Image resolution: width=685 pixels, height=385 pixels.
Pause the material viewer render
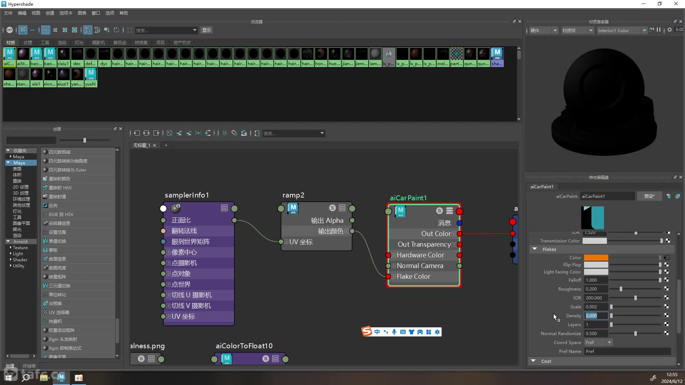coord(659,30)
